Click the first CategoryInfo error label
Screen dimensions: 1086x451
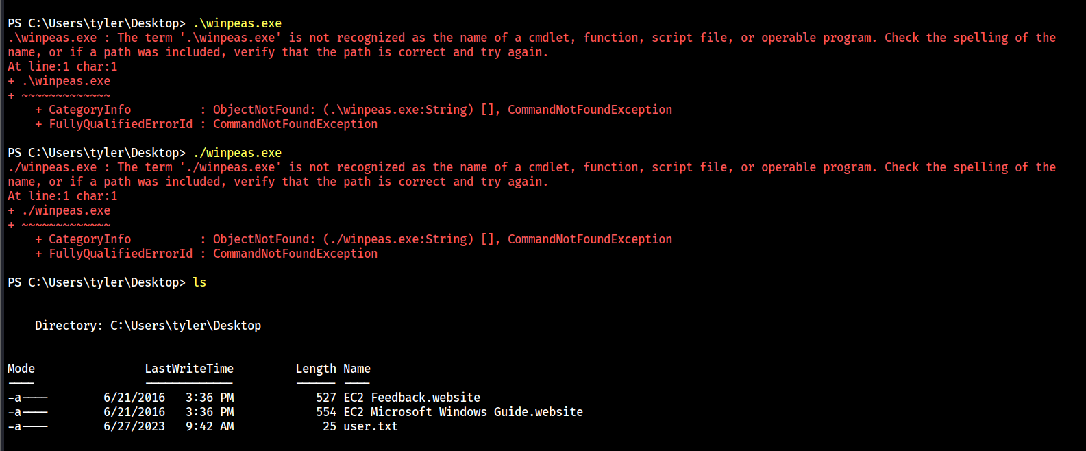[x=90, y=110]
